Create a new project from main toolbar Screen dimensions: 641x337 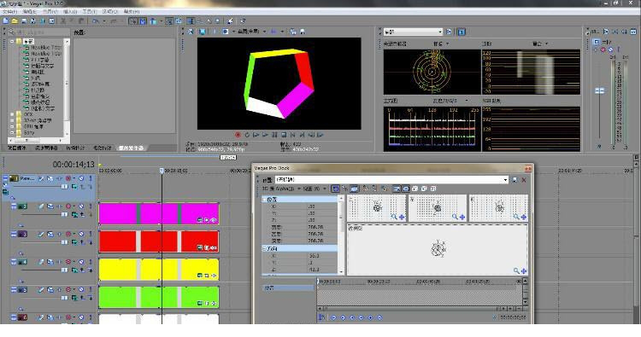click(x=6, y=20)
